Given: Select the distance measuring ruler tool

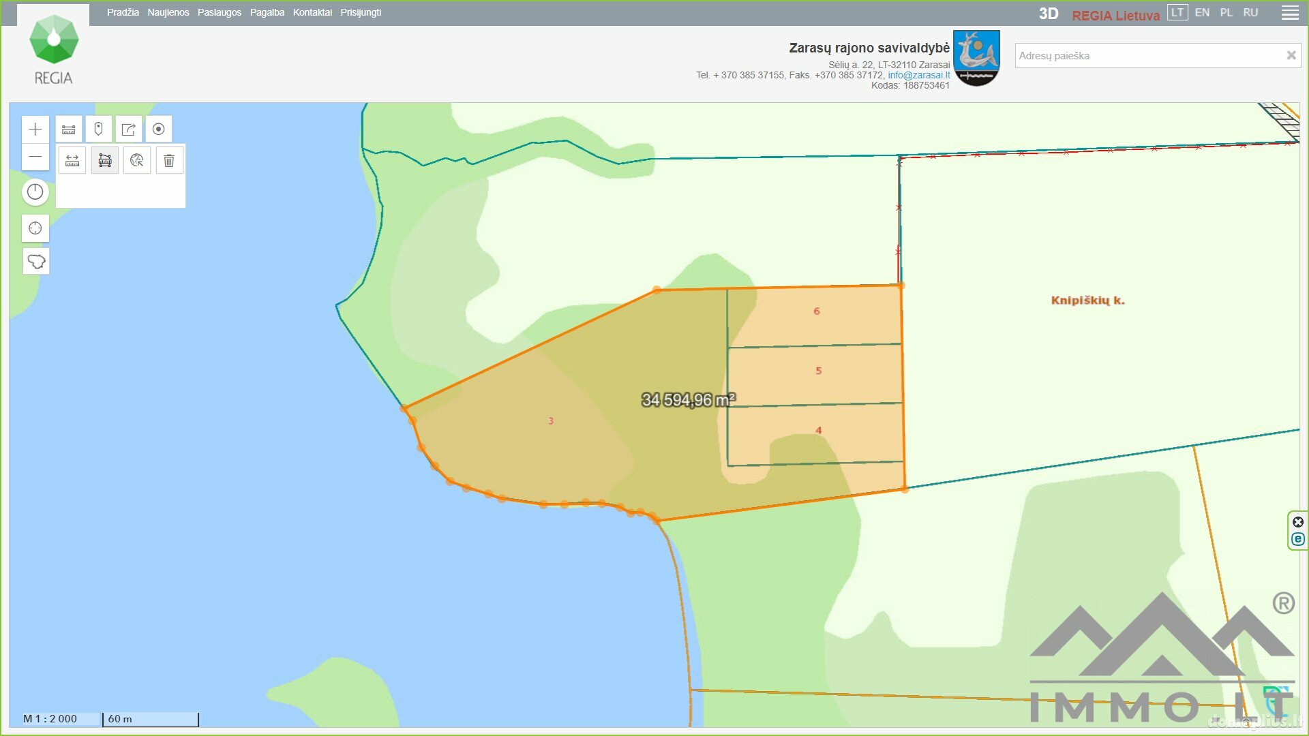Looking at the screenshot, I should pos(72,161).
